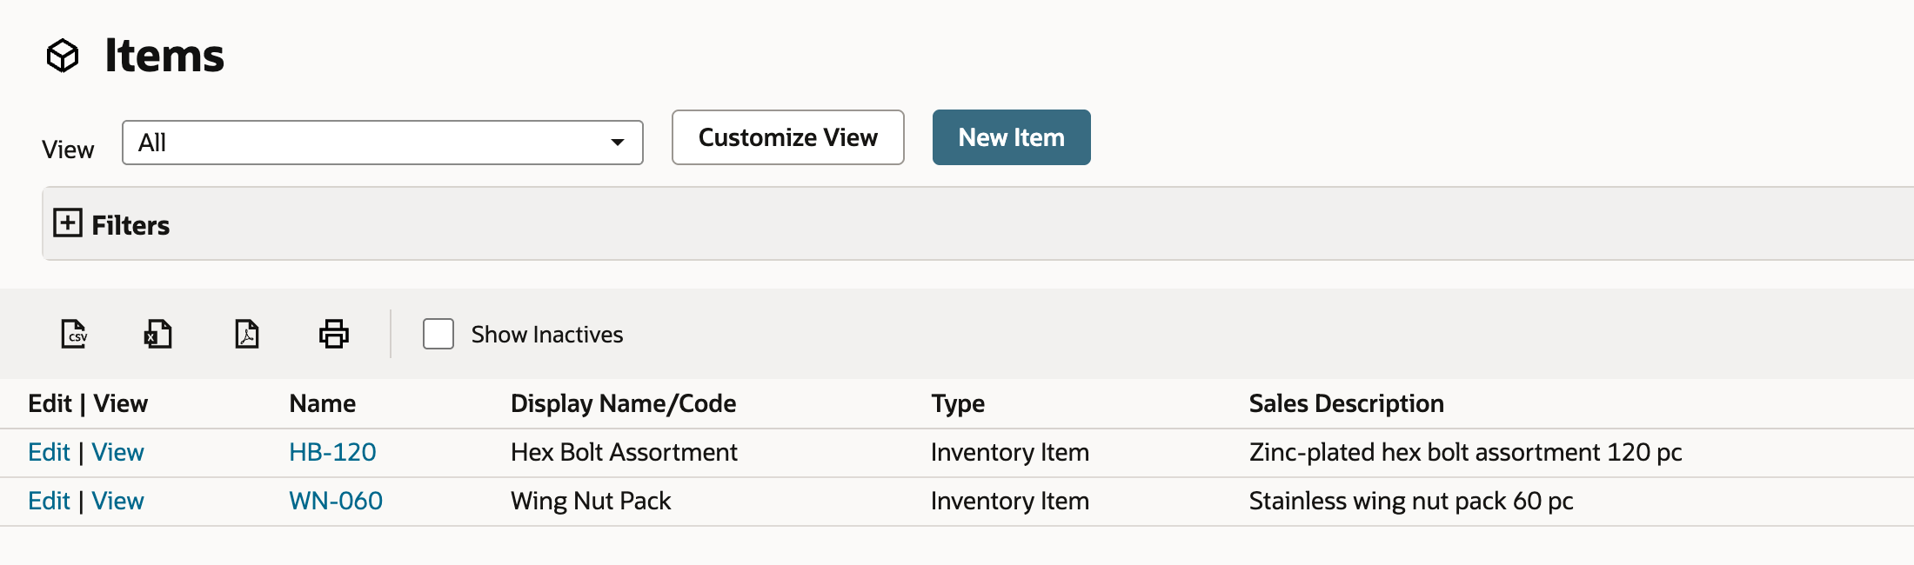1914x565 pixels.
Task: Edit the Hex Bolt Assortment row
Action: (49, 452)
